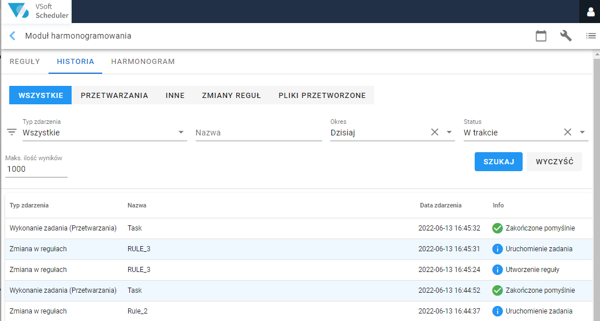Select Wykonanie zadania row dated 16:45:32
Screen dimensions: 600x321
click(x=299, y=228)
